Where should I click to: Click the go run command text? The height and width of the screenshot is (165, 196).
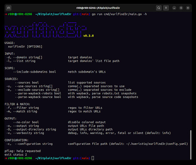click(x=119, y=14)
